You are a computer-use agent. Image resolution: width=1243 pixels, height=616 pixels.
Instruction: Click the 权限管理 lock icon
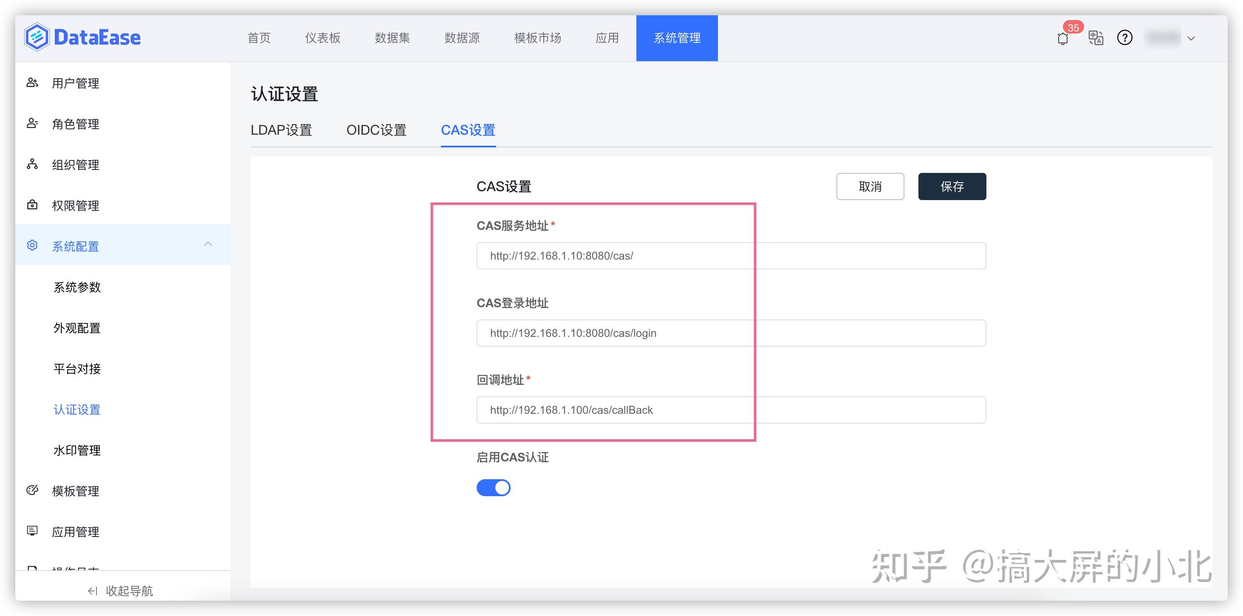pos(32,205)
